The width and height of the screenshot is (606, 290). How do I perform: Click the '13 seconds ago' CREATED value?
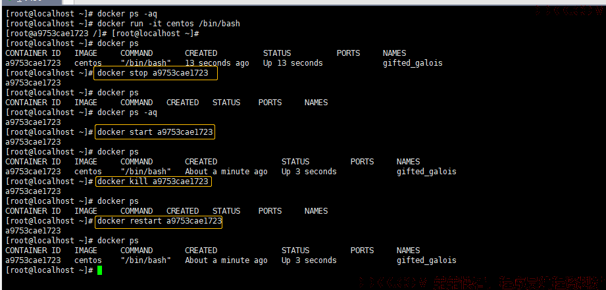[x=217, y=63]
